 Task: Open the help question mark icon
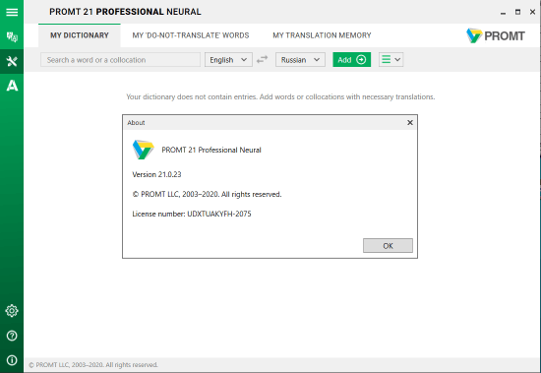coord(12,336)
